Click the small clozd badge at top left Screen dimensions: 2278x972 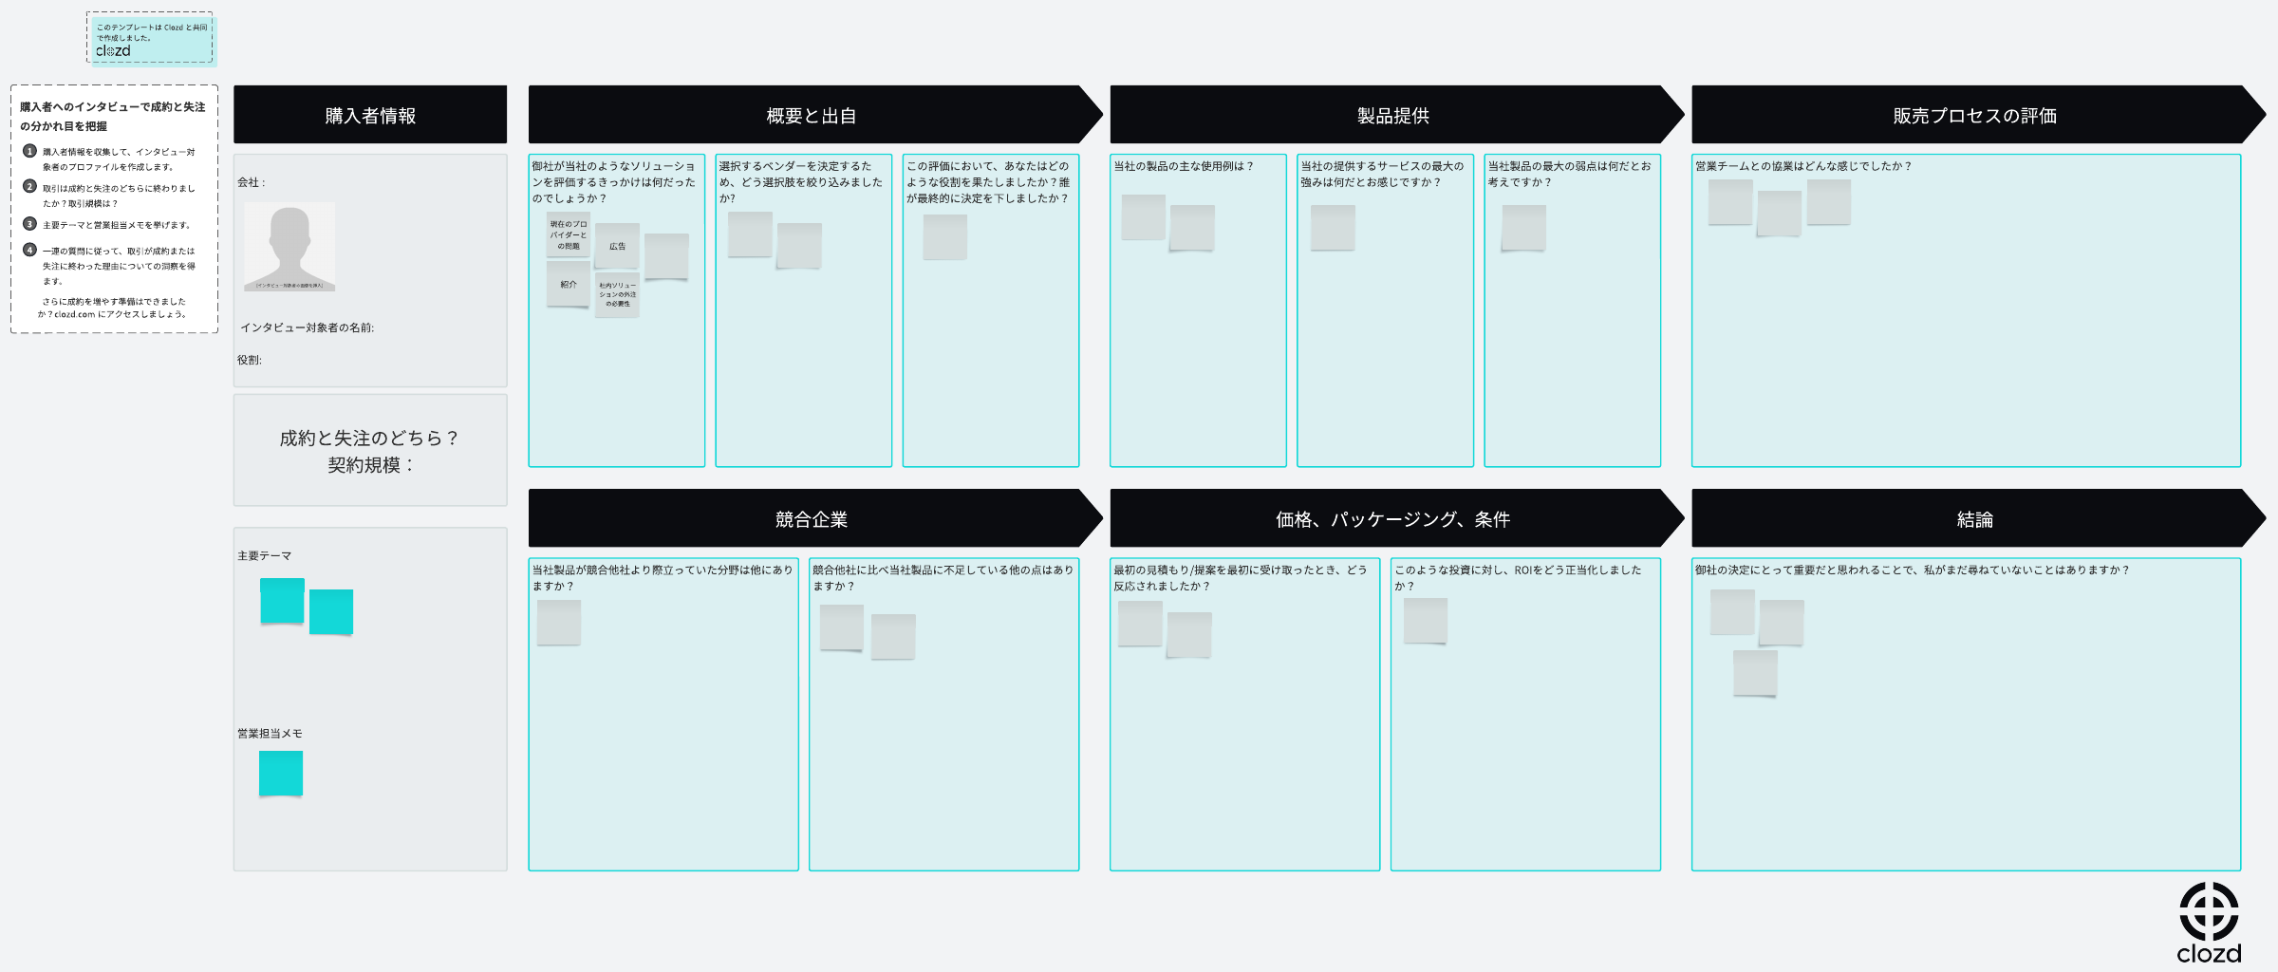pos(151,40)
